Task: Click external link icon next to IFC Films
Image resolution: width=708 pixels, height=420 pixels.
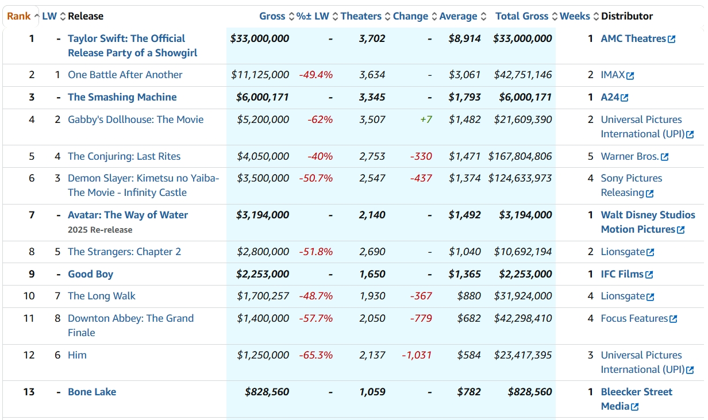Action: click(x=649, y=275)
